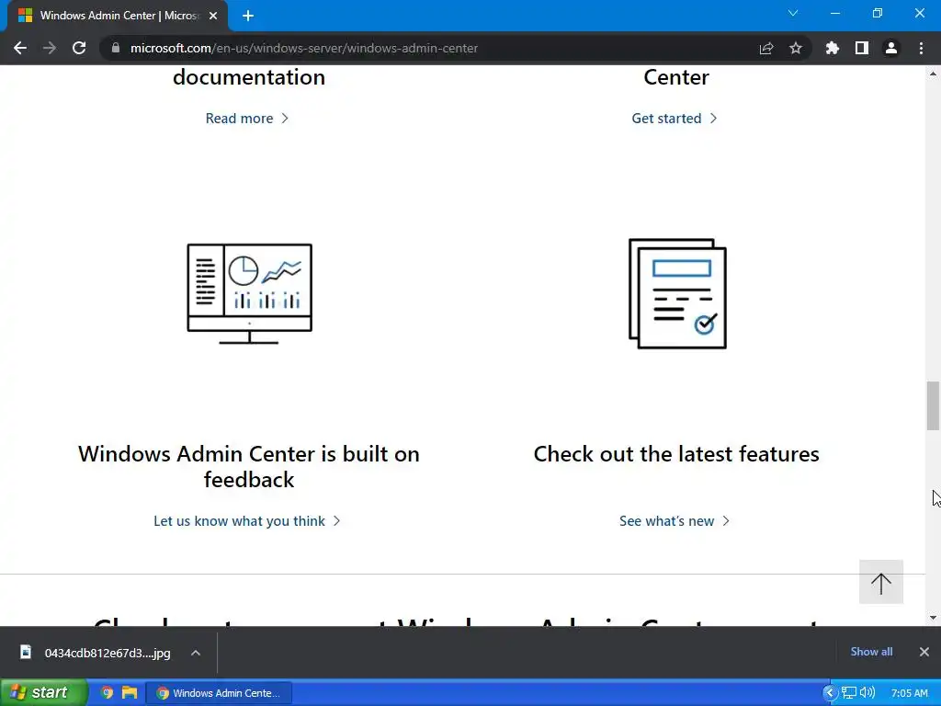Screen dimensions: 941x706
Task: Open the Windows start menu
Action: click(44, 693)
